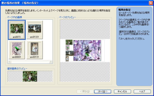Click the small green parrot thumbnail in page preview
154x96 pixels.
pos(68,48)
